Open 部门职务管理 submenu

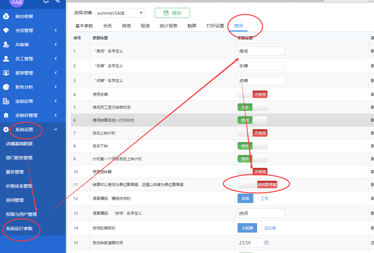(19, 158)
